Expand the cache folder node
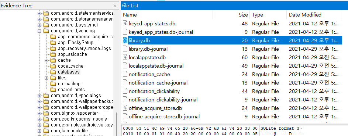The width and height of the screenshot is (348, 136). [x=46, y=60]
